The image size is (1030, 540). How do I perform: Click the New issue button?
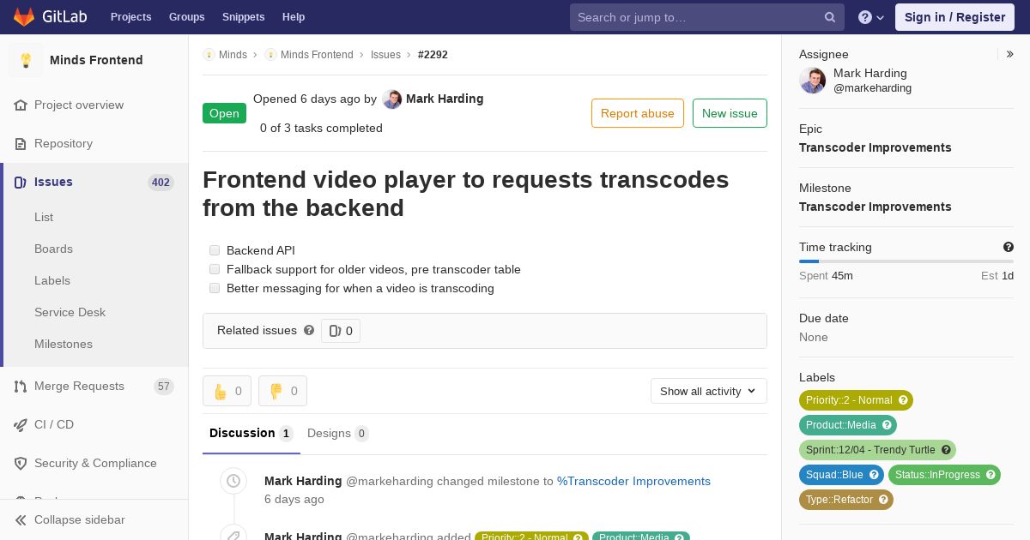coord(730,113)
